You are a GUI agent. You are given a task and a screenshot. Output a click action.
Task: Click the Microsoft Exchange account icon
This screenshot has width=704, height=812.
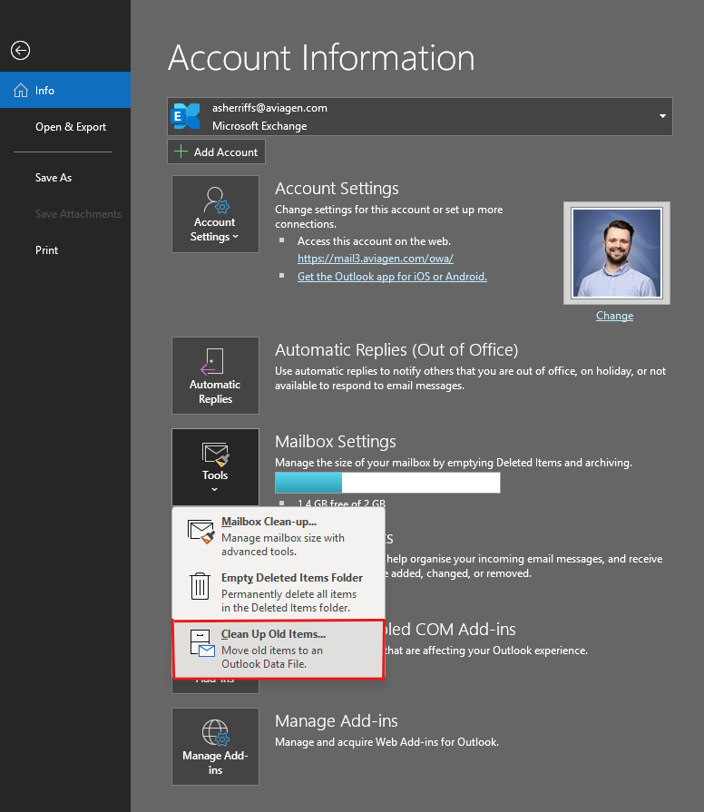click(187, 116)
